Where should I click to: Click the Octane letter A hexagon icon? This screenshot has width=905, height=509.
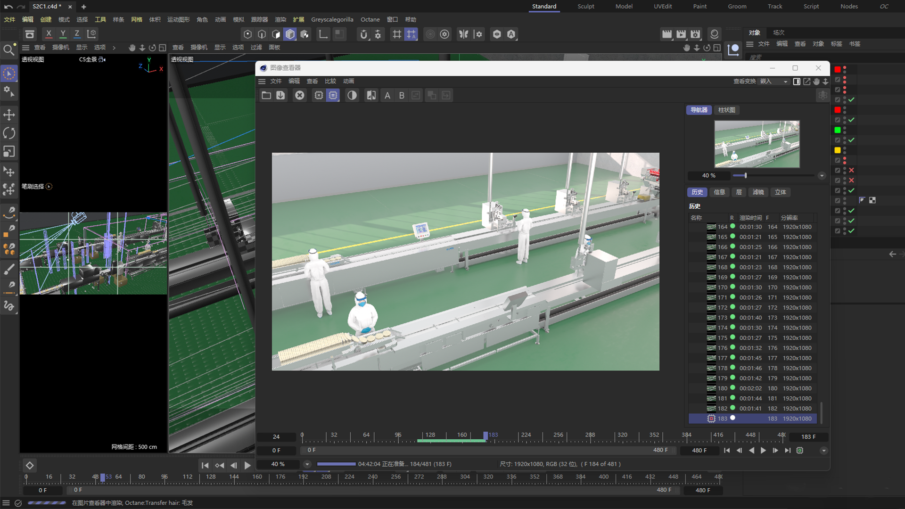[x=511, y=34]
